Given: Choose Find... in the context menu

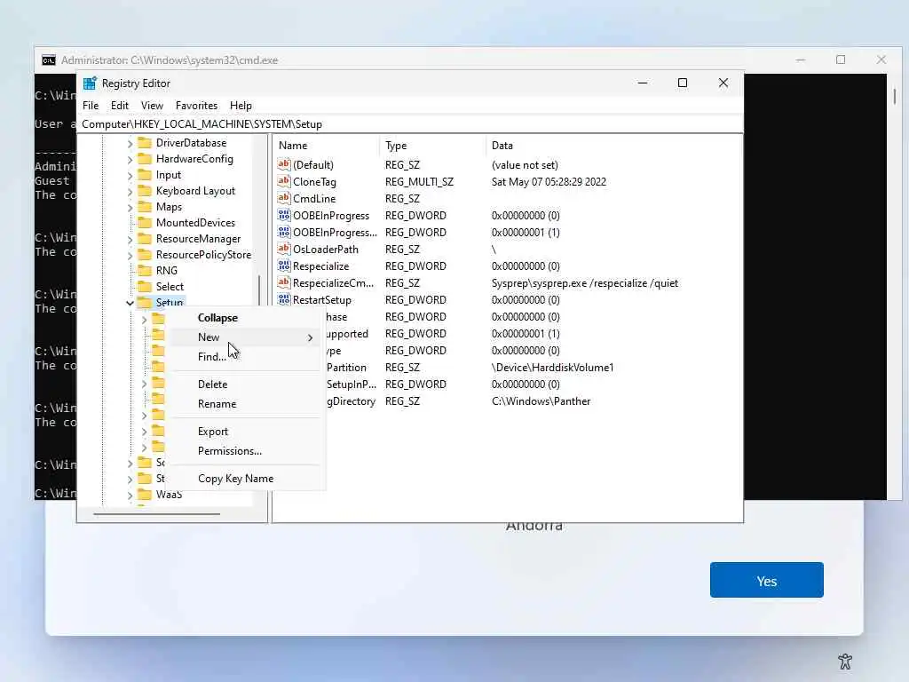Looking at the screenshot, I should point(247,357).
